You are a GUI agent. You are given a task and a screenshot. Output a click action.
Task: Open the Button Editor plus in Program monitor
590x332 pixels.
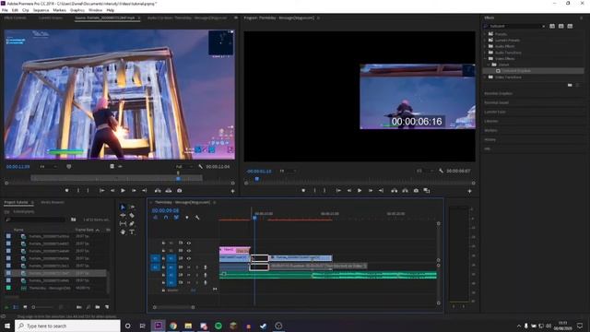(x=469, y=191)
